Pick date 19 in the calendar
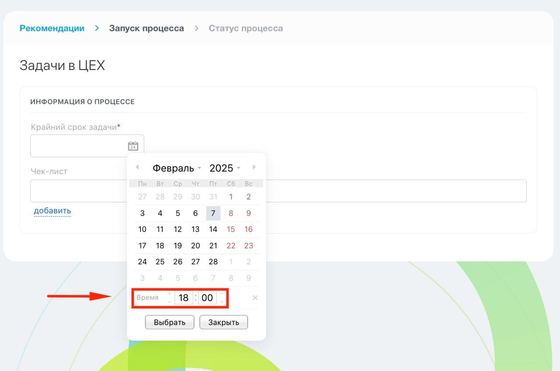The image size is (560, 371). tap(178, 245)
